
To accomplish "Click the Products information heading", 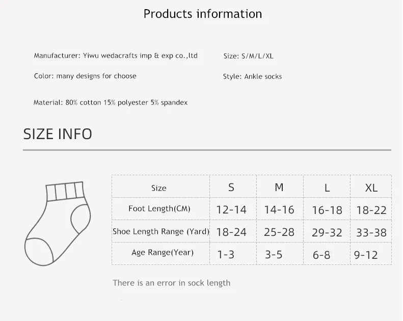I will (x=203, y=14).
